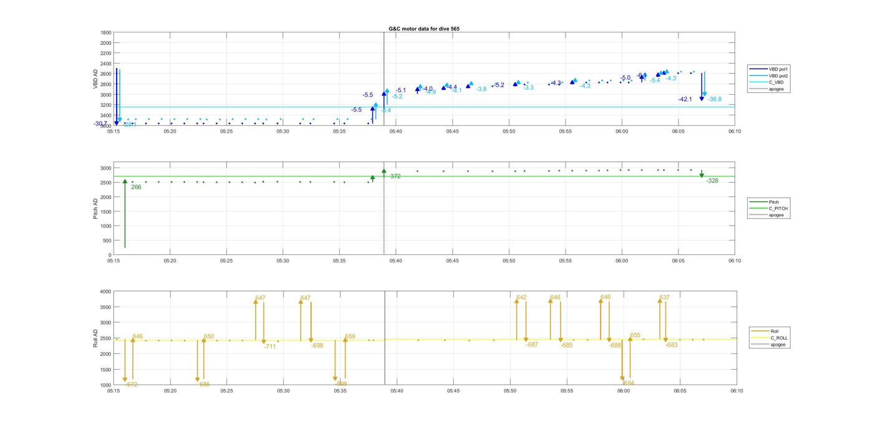Click the '4000' tick on the Roll axis
Screen dimensions: 873x432
click(x=105, y=291)
